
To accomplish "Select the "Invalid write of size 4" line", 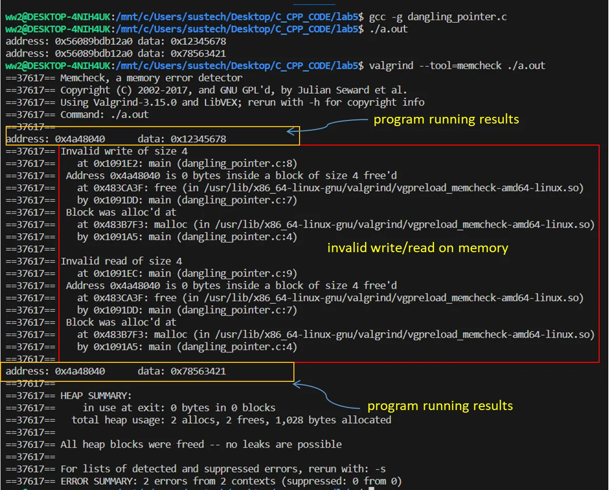I will [x=124, y=151].
